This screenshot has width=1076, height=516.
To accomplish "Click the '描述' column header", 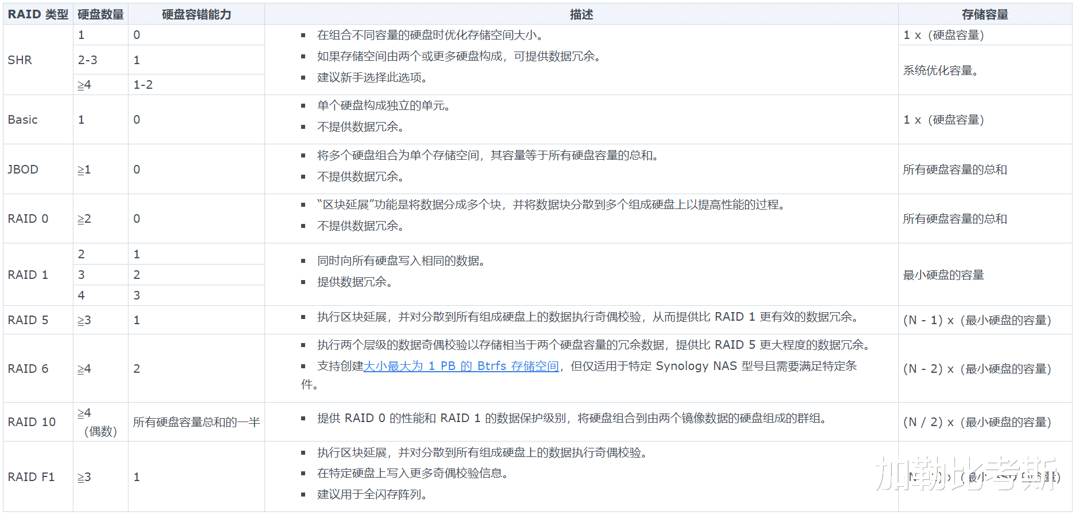I will (x=581, y=14).
